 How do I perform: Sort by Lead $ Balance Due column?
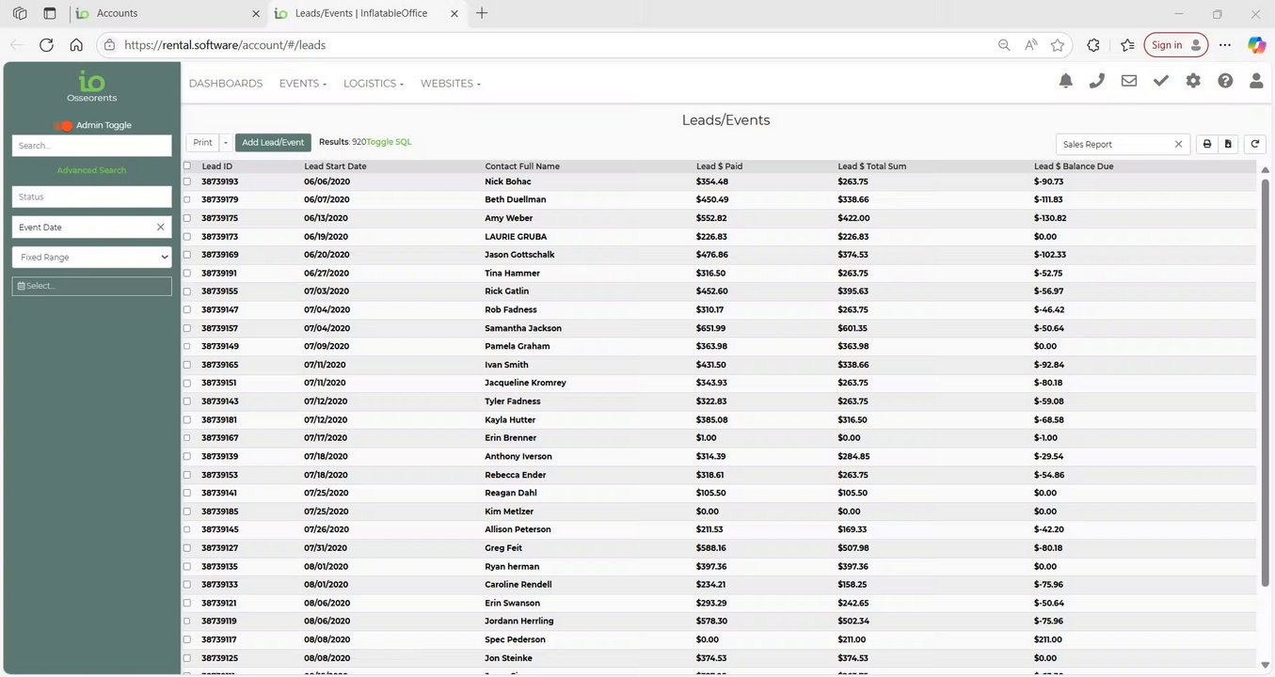click(1074, 166)
